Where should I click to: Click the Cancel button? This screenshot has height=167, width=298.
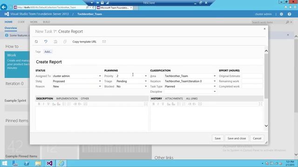click(257, 138)
